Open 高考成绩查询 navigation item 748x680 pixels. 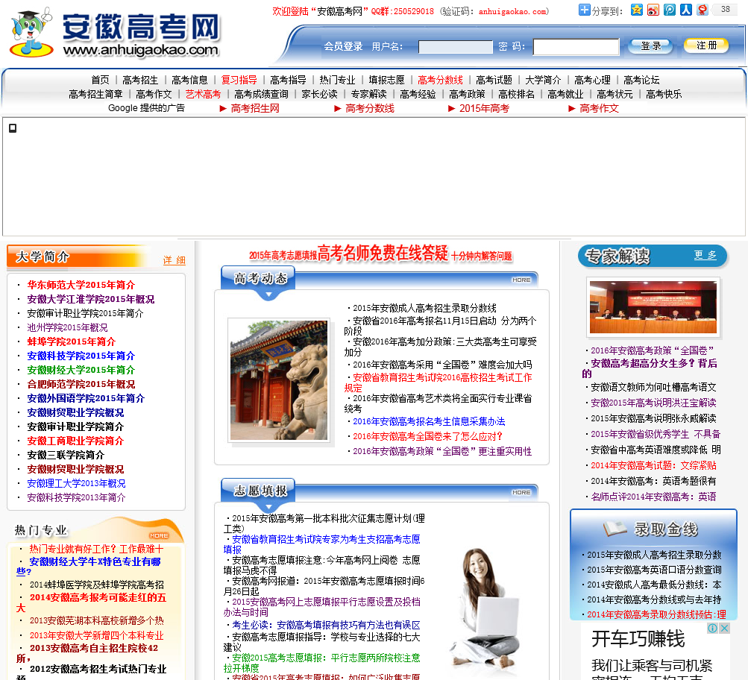tap(262, 94)
